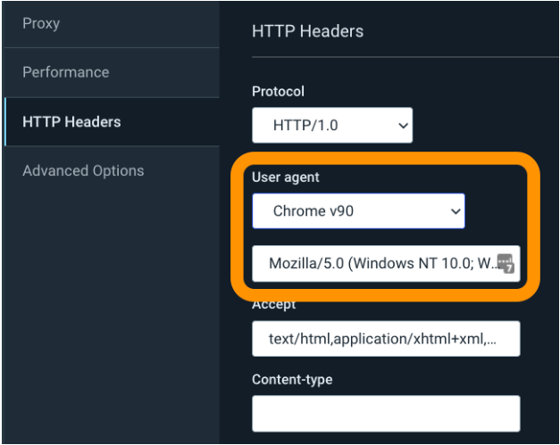
Task: Open the Proxy settings tab
Action: click(x=43, y=21)
